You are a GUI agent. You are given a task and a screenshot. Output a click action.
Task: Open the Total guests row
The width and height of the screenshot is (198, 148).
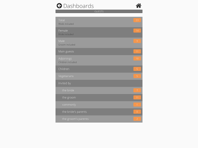click(99, 22)
